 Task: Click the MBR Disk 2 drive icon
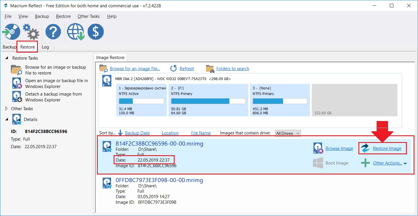(107, 80)
